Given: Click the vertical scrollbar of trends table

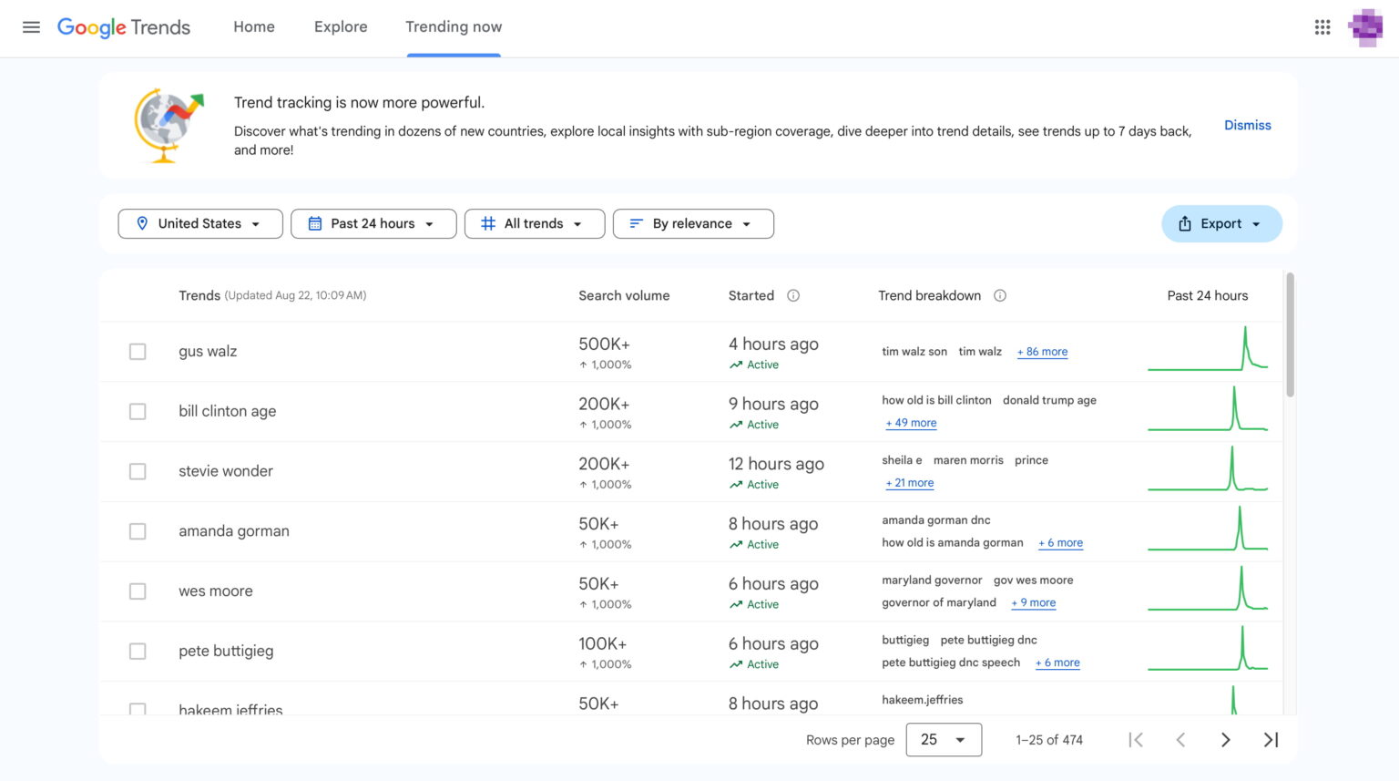Looking at the screenshot, I should [1290, 334].
